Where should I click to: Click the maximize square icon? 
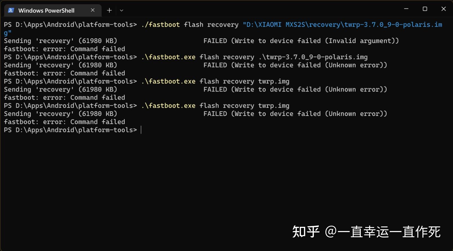425,8
